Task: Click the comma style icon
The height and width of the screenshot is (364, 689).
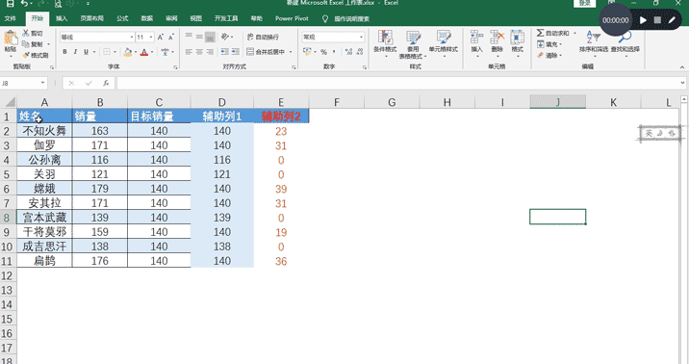Action: (x=334, y=52)
